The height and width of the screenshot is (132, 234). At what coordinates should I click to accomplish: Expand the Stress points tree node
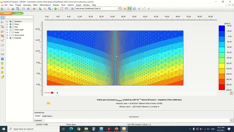[x=7, y=35]
